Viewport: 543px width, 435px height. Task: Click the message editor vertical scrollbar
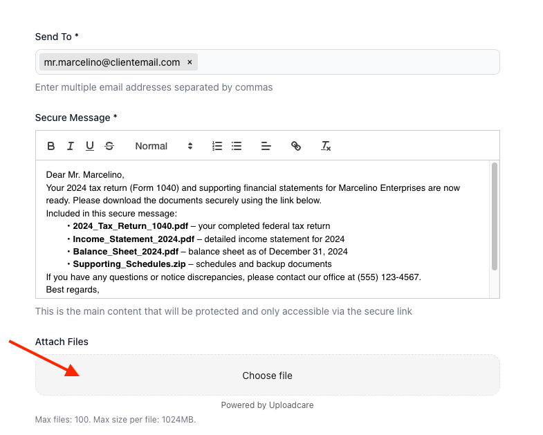[494, 216]
